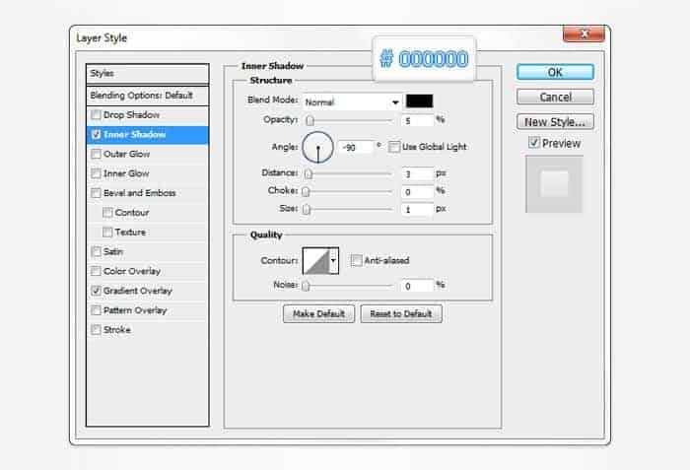Enable the Color Overlay checkbox

pos(96,271)
